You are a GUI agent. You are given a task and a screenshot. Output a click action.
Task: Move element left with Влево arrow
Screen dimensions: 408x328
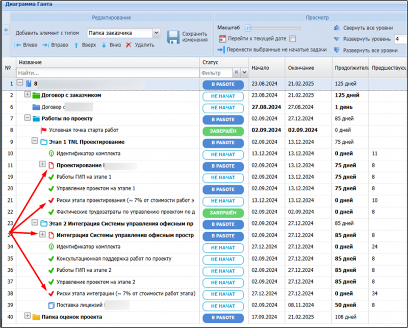(18, 45)
